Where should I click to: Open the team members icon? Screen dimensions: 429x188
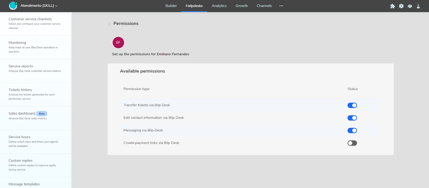tap(410, 6)
